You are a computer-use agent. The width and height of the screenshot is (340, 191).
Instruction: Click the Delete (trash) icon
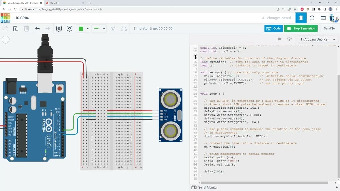tap(26, 28)
